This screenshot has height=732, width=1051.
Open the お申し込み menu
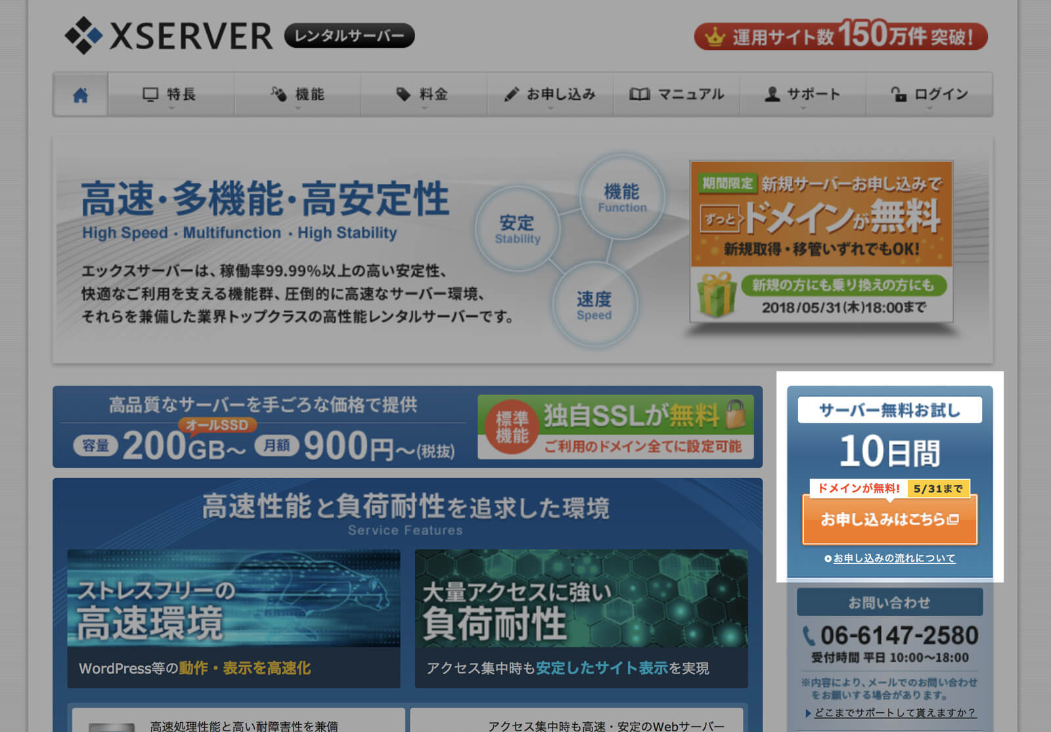(x=550, y=95)
